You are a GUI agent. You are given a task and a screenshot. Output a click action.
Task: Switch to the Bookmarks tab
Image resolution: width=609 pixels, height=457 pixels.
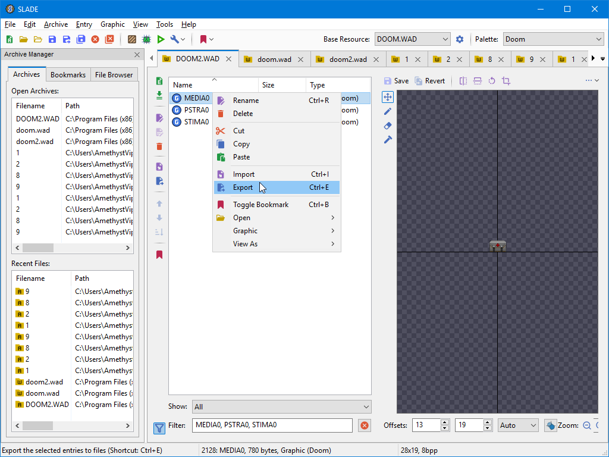coord(68,74)
